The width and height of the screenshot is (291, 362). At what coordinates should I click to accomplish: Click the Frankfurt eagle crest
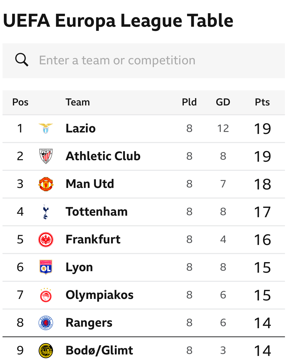[x=46, y=239]
